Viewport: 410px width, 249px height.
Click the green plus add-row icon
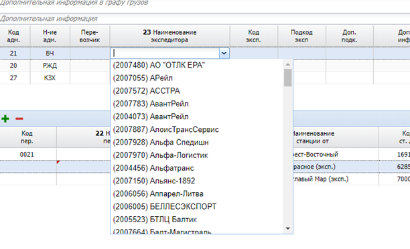(x=5, y=118)
